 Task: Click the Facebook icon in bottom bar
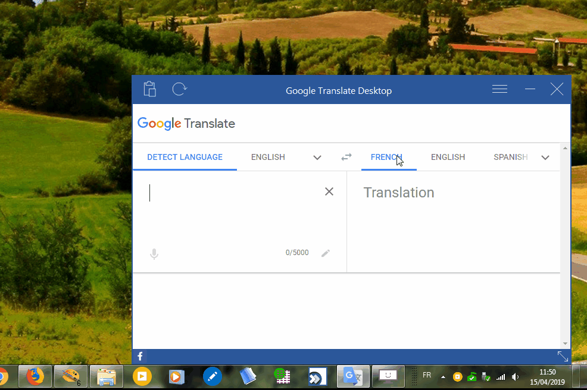[x=140, y=356]
